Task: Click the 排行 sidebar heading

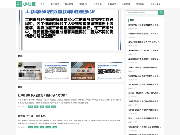Action: click(x=132, y=20)
